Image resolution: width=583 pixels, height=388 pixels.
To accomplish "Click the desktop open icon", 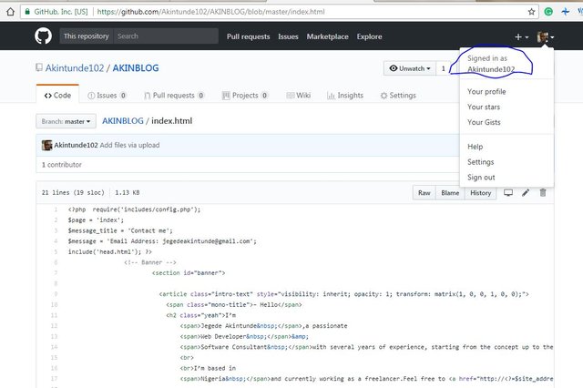I will [x=508, y=192].
